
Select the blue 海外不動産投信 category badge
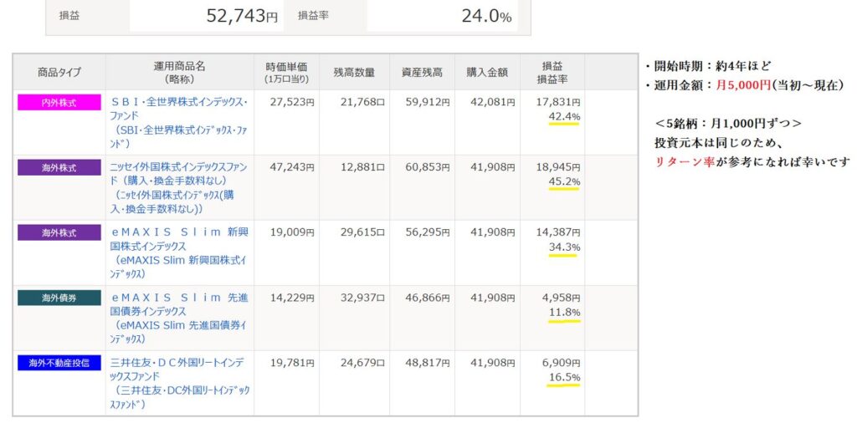point(59,363)
